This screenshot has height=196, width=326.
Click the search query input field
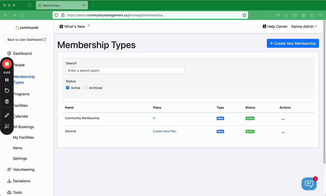click(x=125, y=70)
